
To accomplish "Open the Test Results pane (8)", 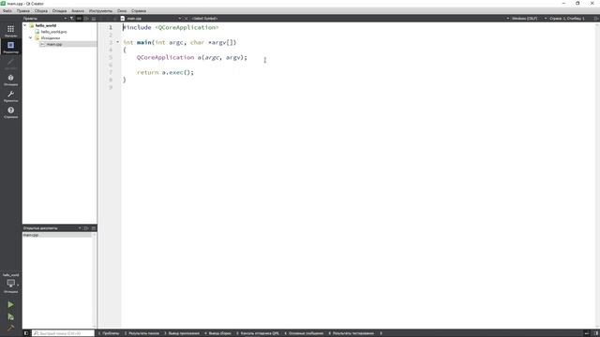I will (352, 333).
